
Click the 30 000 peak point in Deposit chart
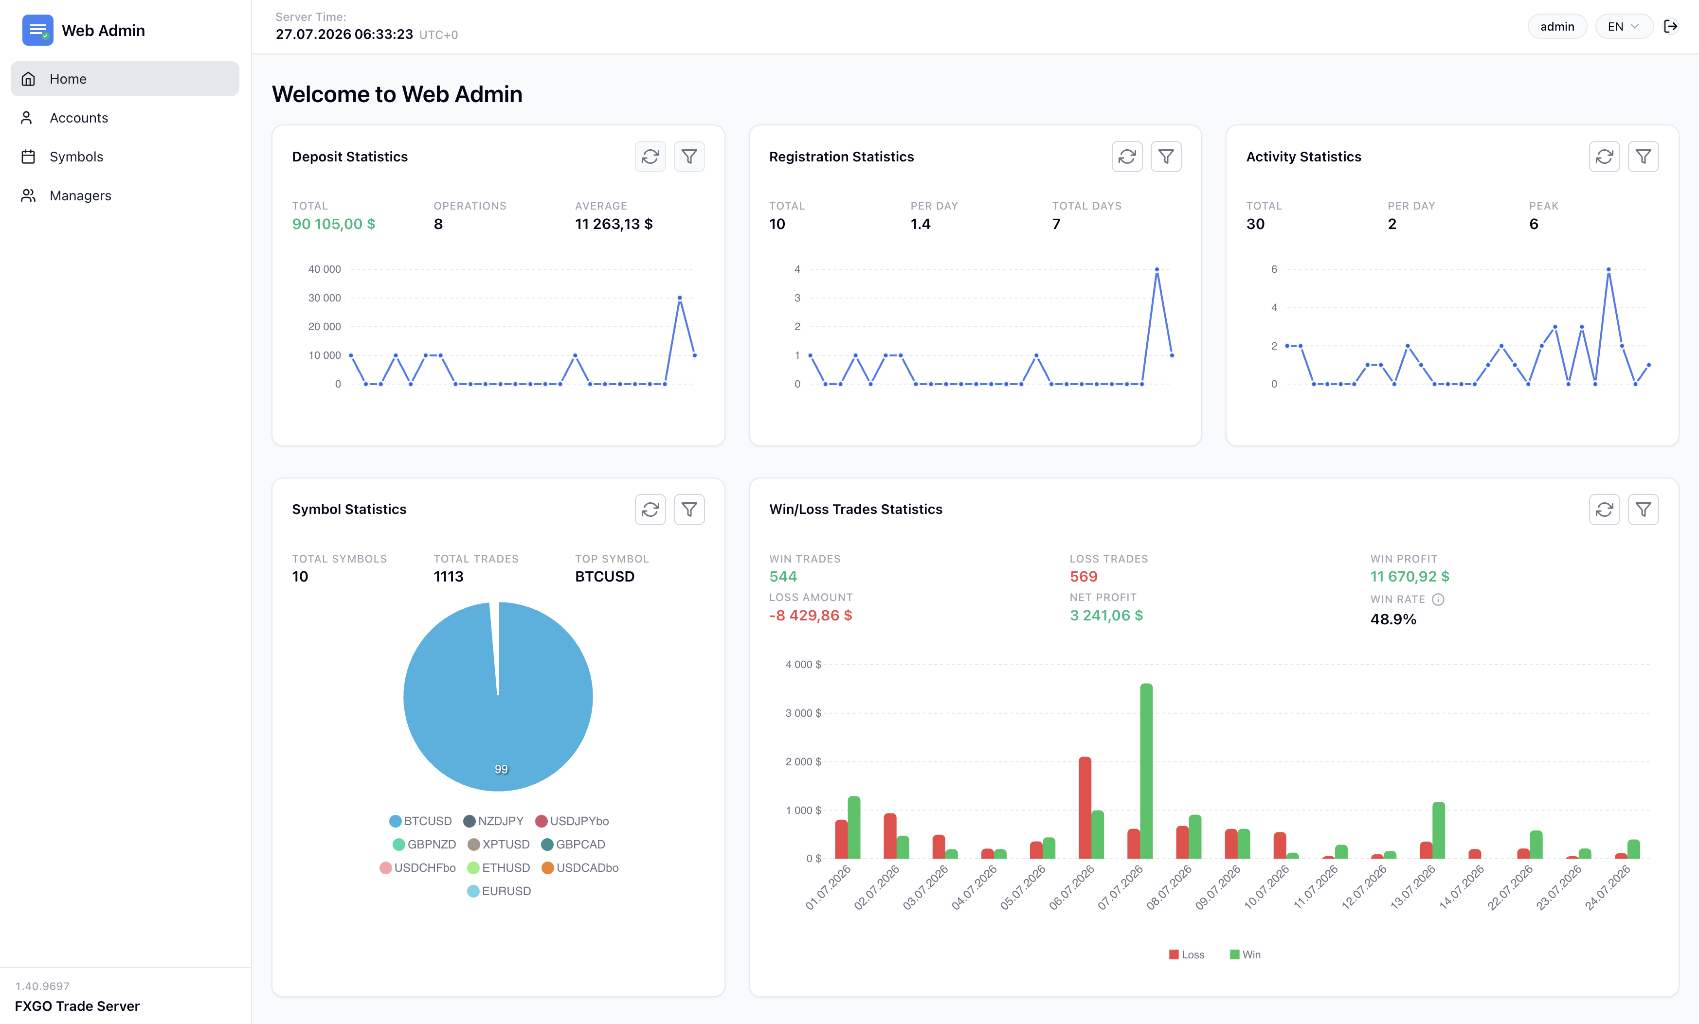pyautogui.click(x=679, y=298)
